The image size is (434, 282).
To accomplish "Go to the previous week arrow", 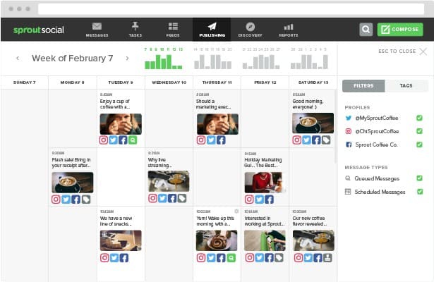I will [18, 59].
